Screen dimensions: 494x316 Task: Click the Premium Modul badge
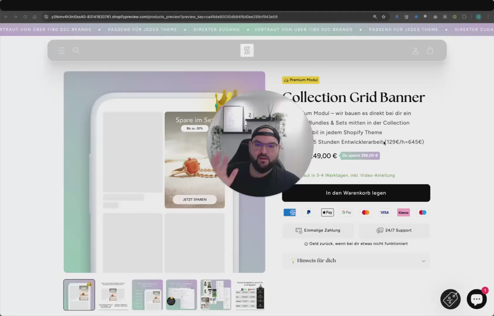(301, 80)
